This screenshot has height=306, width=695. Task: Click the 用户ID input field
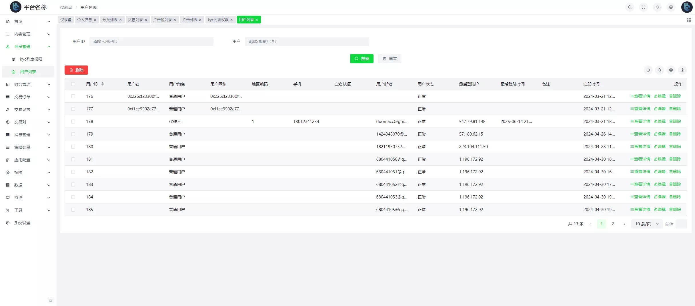(151, 41)
